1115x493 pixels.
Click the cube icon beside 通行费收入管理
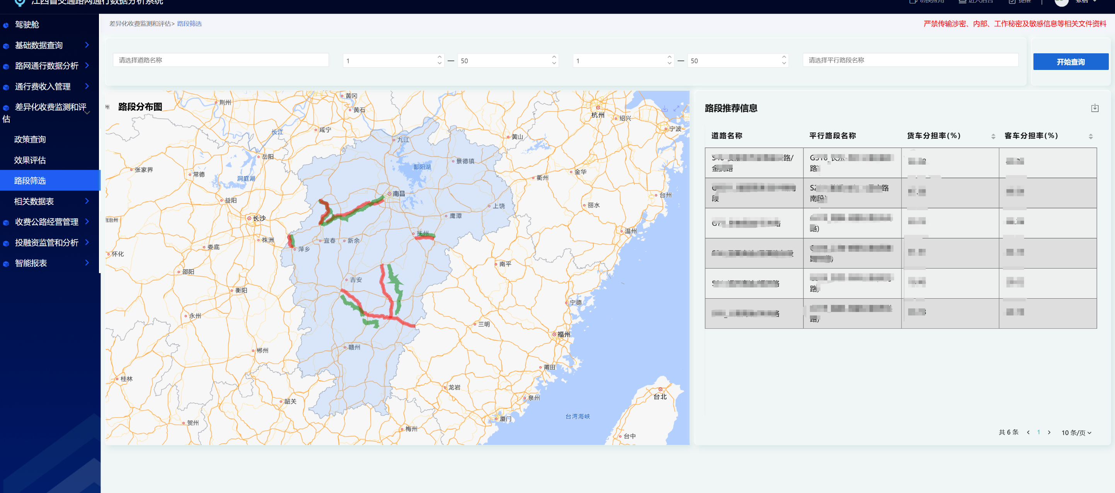(6, 87)
